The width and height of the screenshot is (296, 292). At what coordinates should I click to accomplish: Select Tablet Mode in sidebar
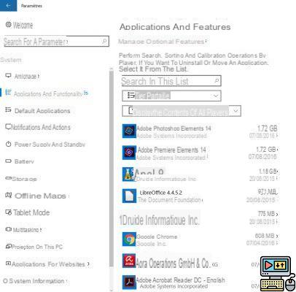[31, 212]
